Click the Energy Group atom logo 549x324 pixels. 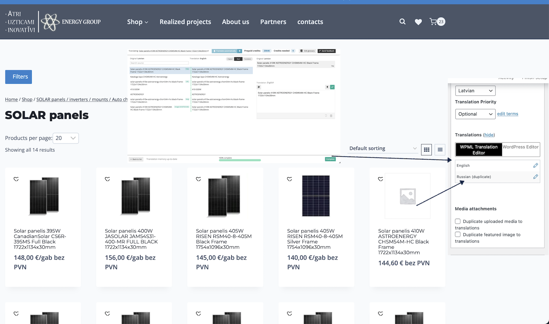click(50, 22)
